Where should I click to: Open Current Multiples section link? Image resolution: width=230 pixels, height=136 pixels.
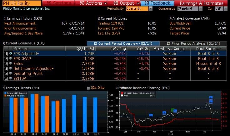tap(112, 18)
